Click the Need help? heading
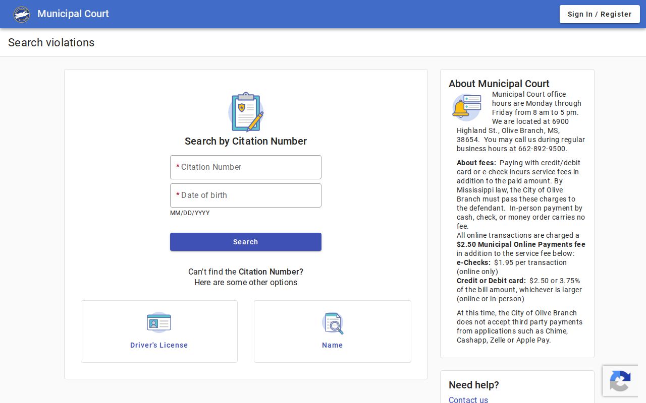Viewport: 646px width, 403px height. [474, 385]
